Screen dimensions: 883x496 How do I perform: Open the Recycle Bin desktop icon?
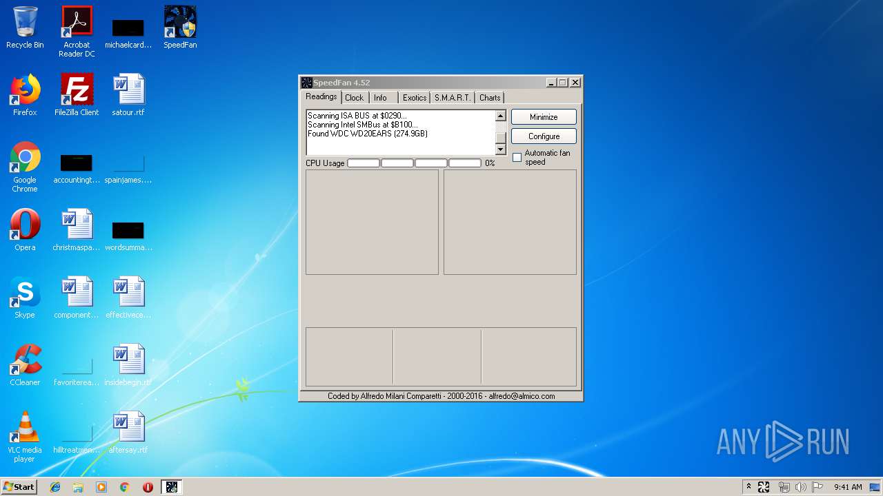tap(25, 28)
